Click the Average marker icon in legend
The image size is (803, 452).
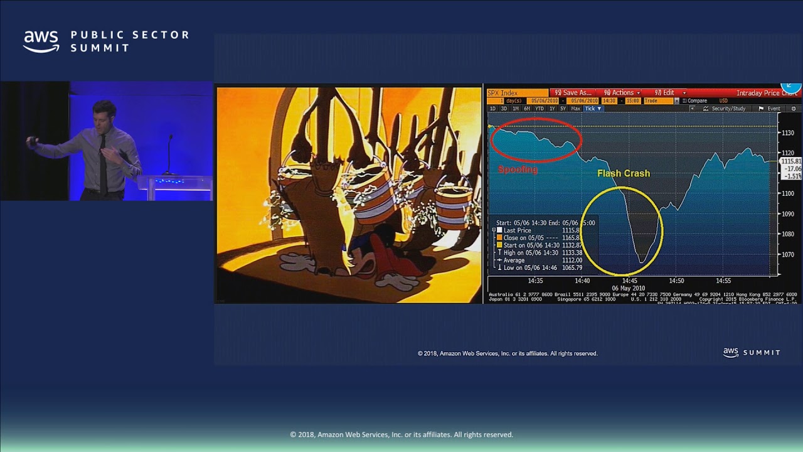pyautogui.click(x=499, y=261)
